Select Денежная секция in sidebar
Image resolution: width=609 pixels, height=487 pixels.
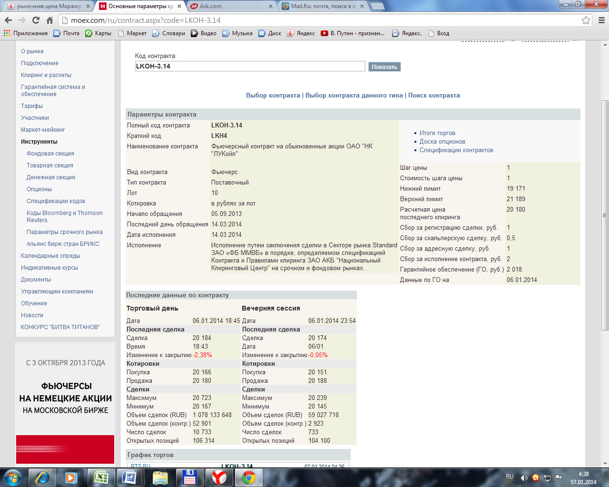pos(51,177)
